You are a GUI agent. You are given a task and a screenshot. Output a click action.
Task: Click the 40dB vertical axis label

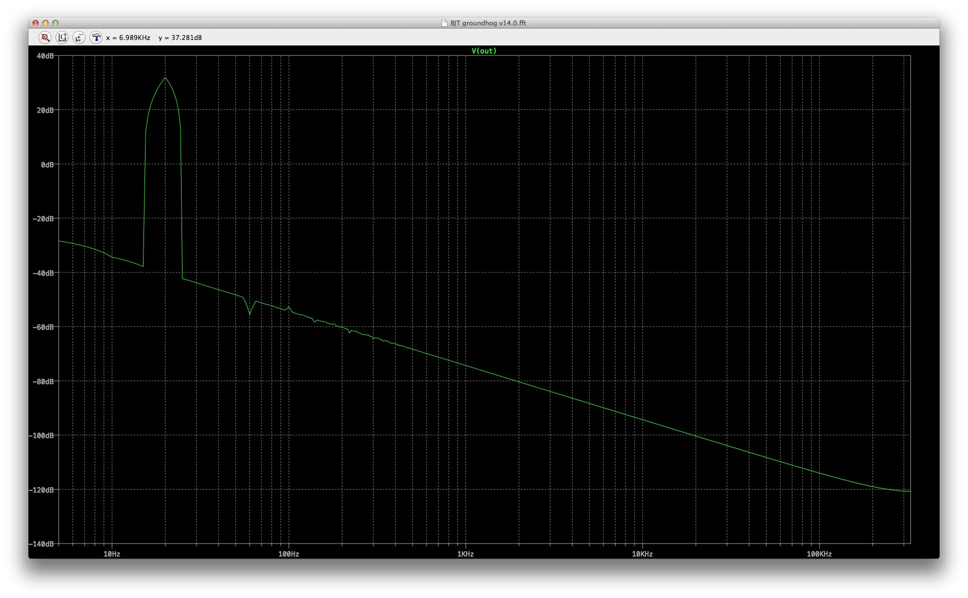45,56
